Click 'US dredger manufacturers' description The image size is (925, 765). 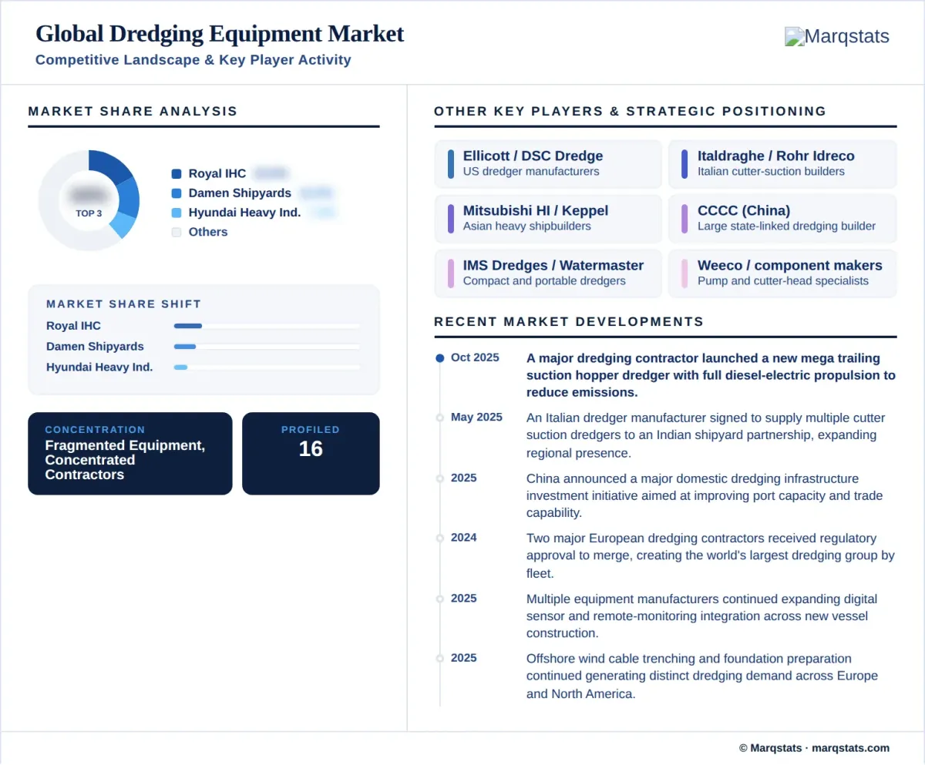(531, 172)
